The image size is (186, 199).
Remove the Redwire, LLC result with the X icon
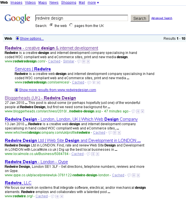pos(62,196)
